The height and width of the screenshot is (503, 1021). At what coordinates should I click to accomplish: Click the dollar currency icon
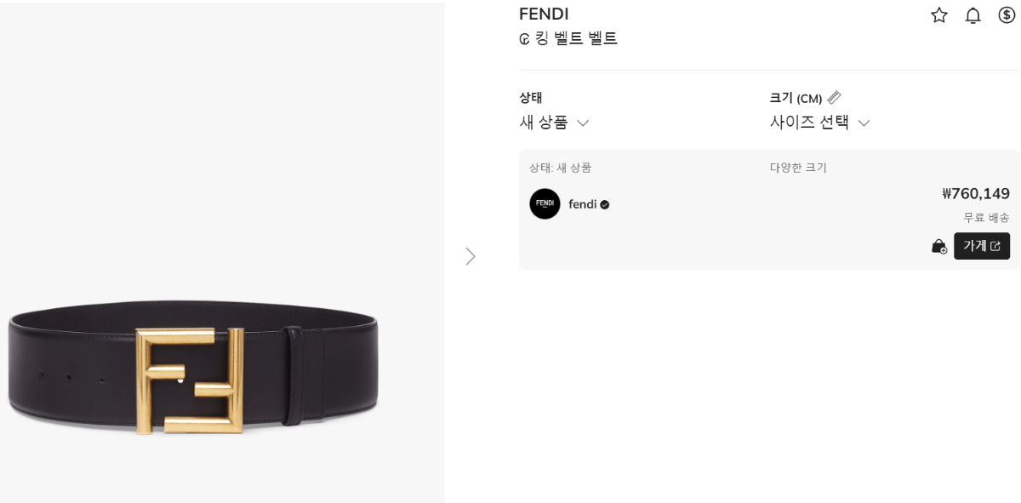(1007, 15)
